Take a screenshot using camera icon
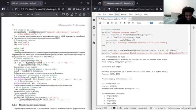Viewport: 196px width, 110px height. pos(70,9)
